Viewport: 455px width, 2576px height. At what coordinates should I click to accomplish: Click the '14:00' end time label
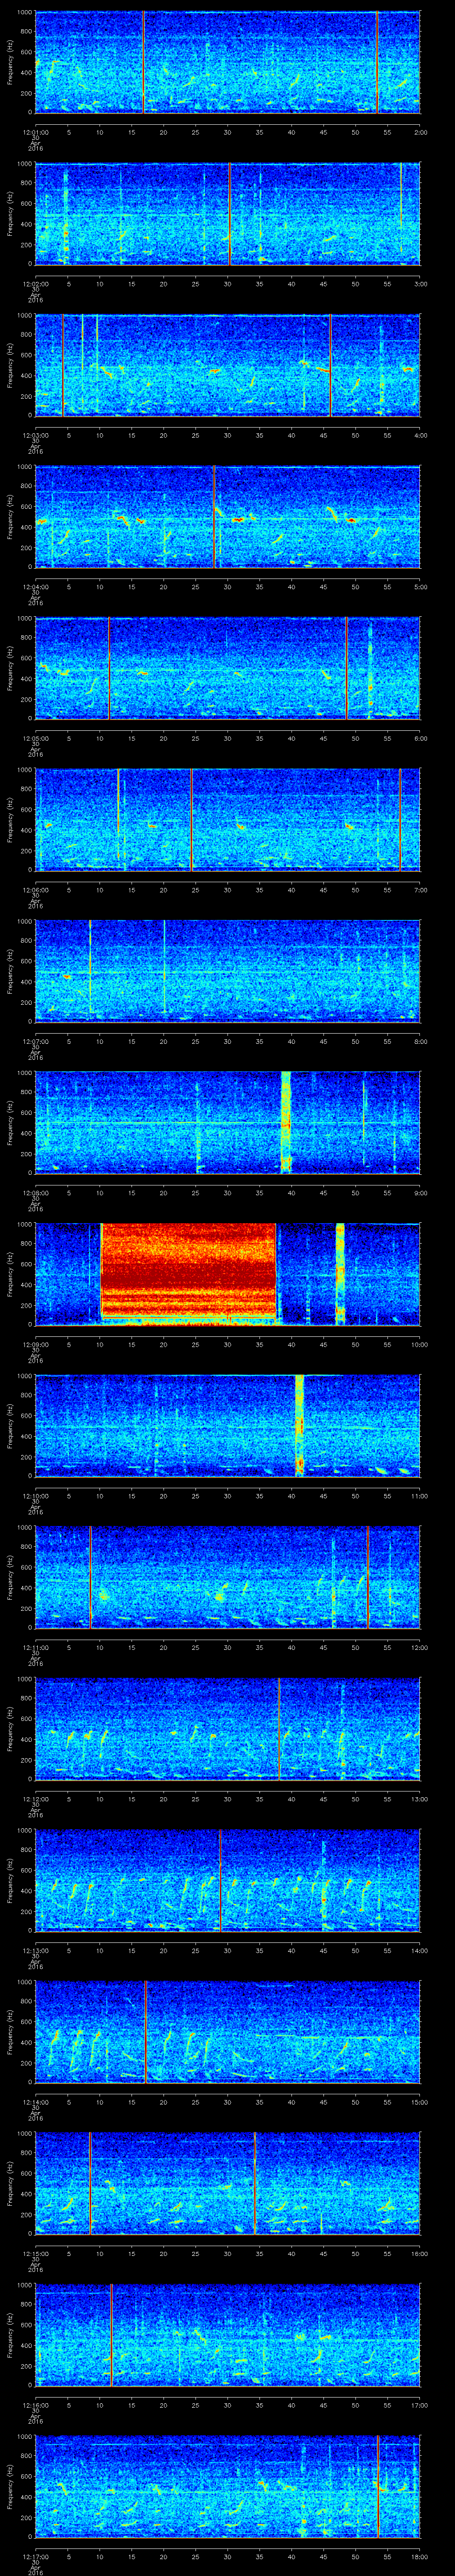click(419, 1949)
